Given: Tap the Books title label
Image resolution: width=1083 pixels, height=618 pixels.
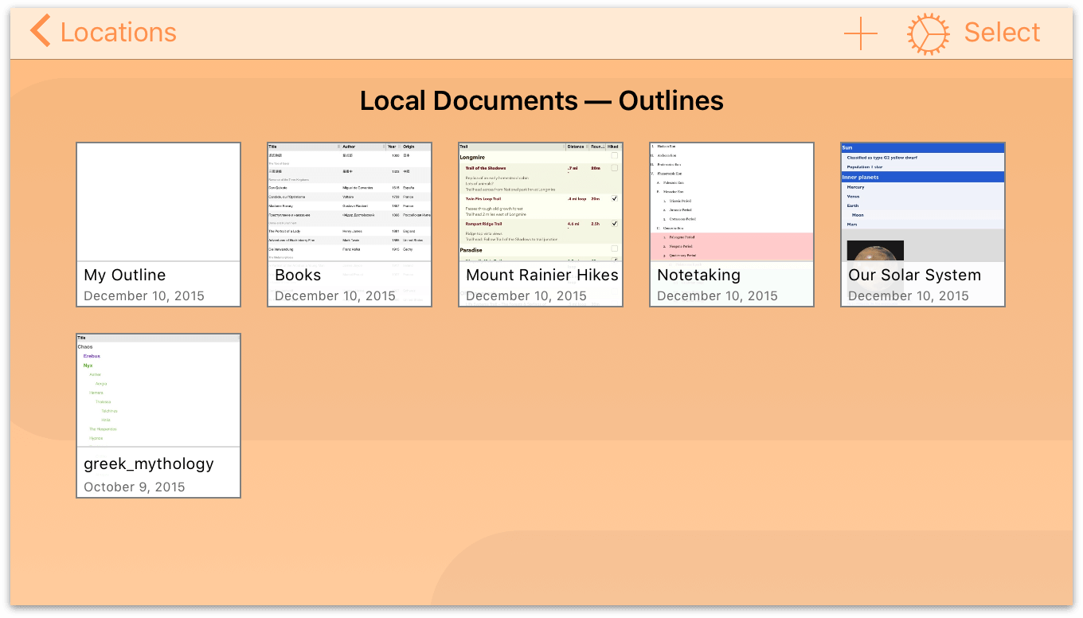Looking at the screenshot, I should [298, 275].
